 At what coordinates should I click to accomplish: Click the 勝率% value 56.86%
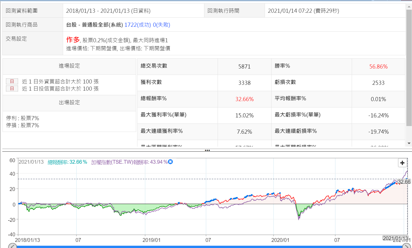[378, 66]
